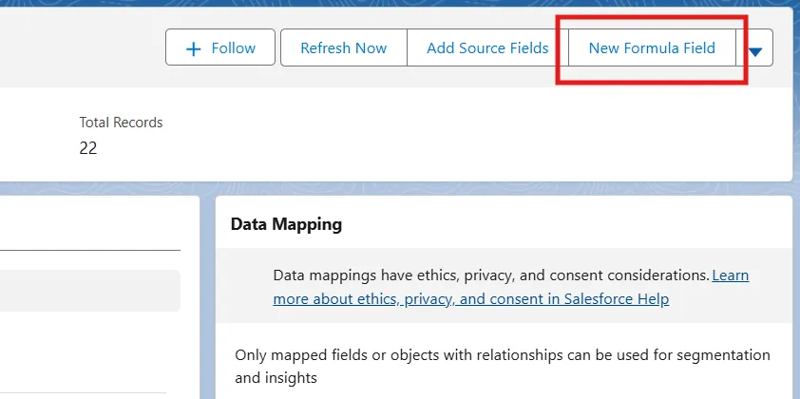Click the Data Mapping panel heading
The image size is (800, 399).
[x=286, y=224]
